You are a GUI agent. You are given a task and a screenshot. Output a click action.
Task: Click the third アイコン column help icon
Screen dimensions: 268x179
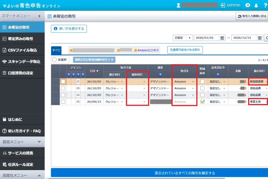click(78, 75)
